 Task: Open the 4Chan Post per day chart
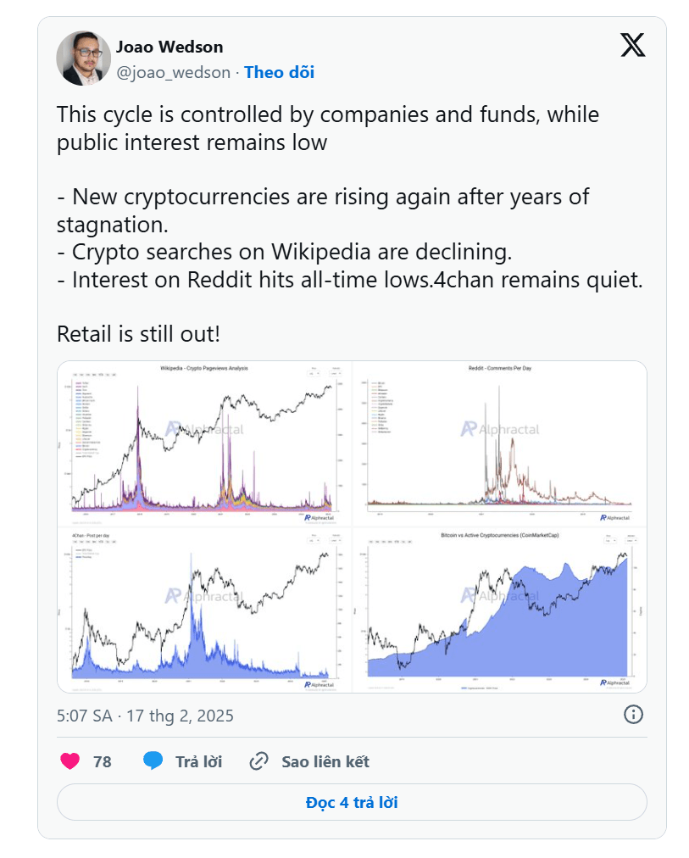pyautogui.click(x=204, y=609)
